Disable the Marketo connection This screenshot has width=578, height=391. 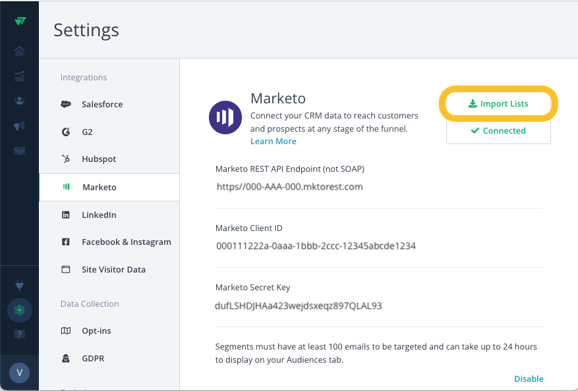(x=529, y=378)
